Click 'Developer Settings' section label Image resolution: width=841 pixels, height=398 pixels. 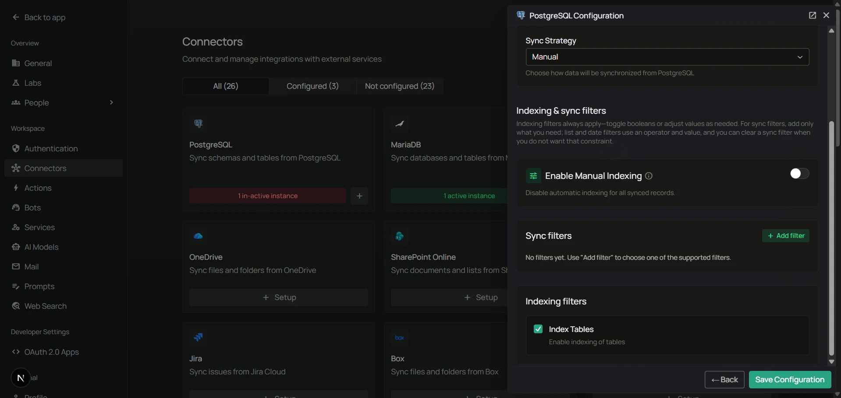(x=40, y=332)
